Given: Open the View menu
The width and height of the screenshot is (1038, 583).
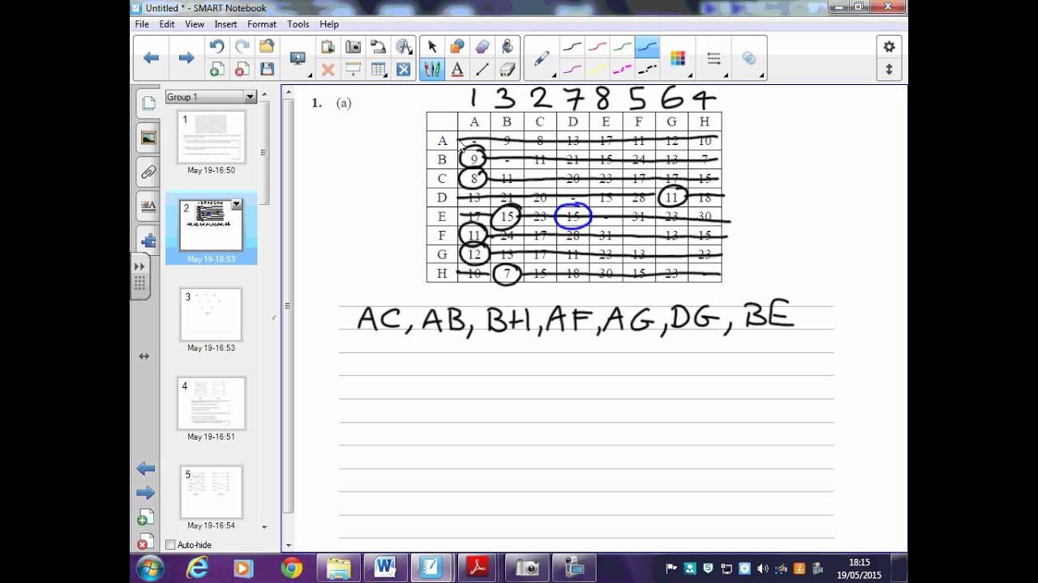Looking at the screenshot, I should (195, 24).
